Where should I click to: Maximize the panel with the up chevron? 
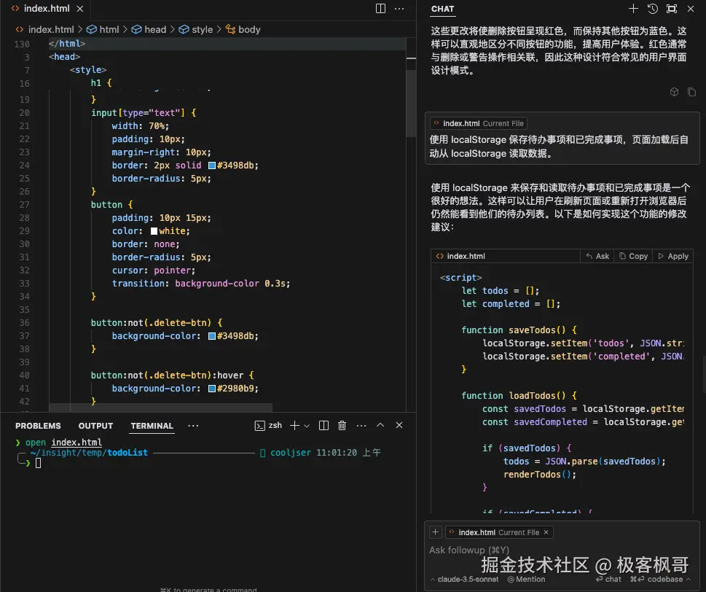point(380,425)
